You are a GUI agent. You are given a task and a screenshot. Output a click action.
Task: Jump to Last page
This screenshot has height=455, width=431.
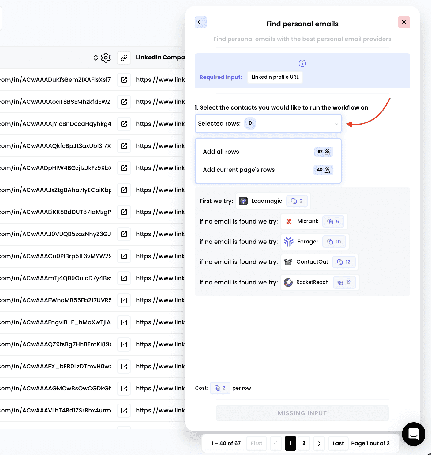[338, 443]
